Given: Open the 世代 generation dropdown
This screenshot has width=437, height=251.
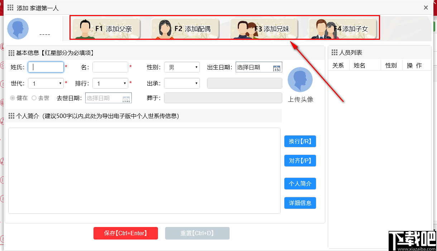Looking at the screenshot, I should click(x=46, y=83).
